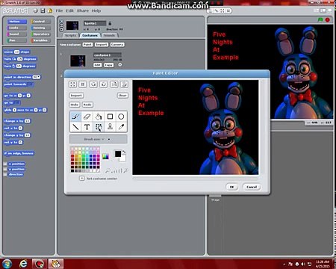336x269 pixels.
Task: Select the Costumes tab
Action: [x=90, y=35]
